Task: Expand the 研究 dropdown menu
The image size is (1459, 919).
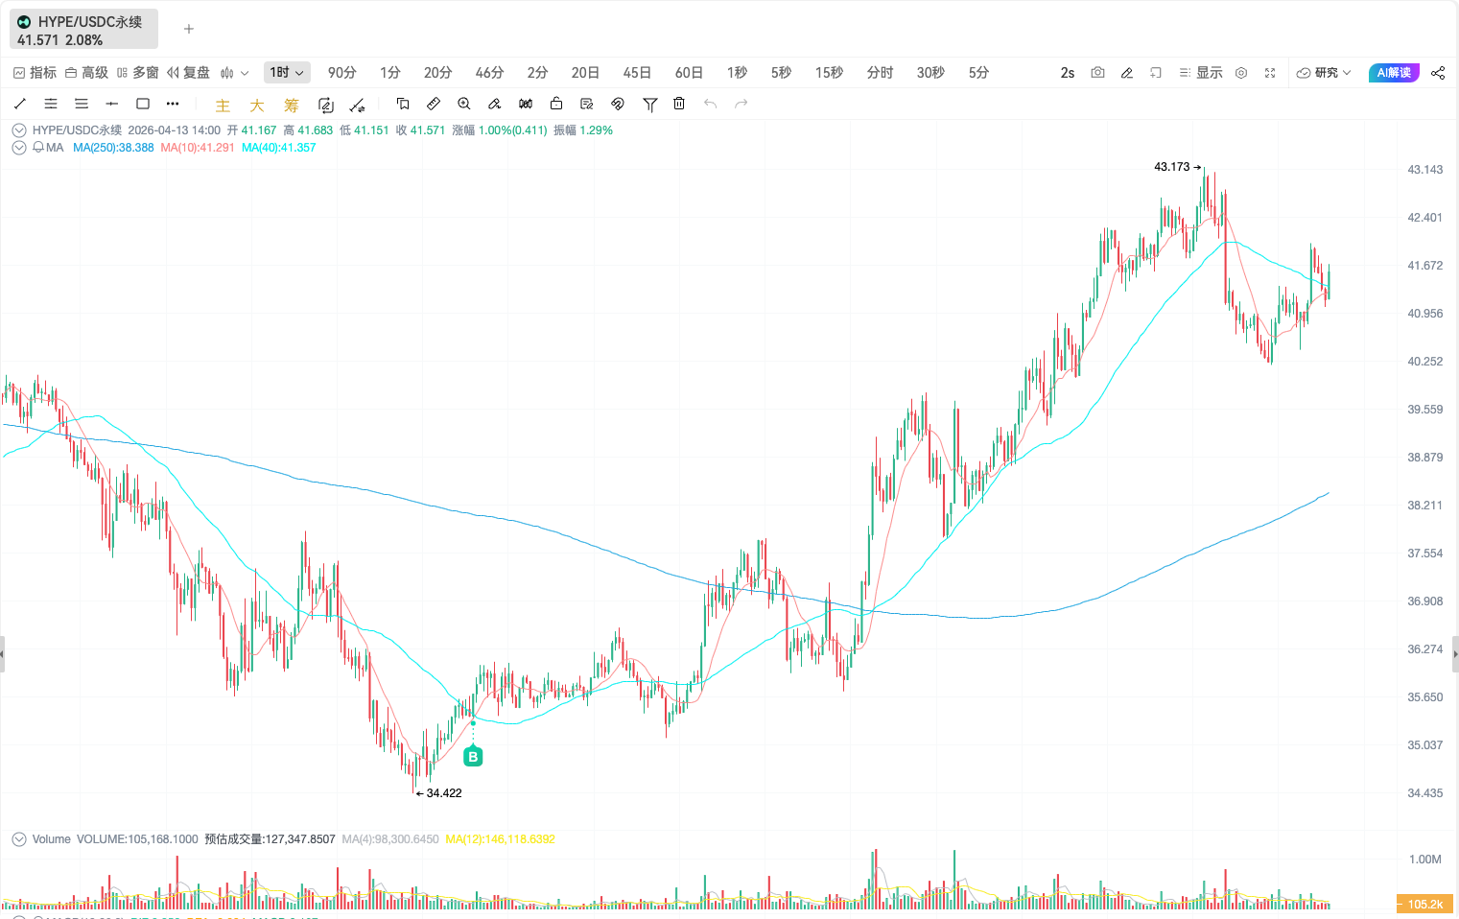Action: click(1324, 73)
